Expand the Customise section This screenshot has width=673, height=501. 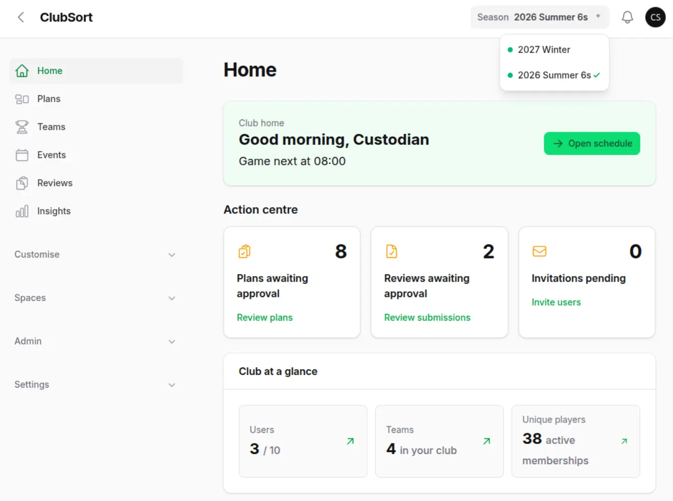96,255
